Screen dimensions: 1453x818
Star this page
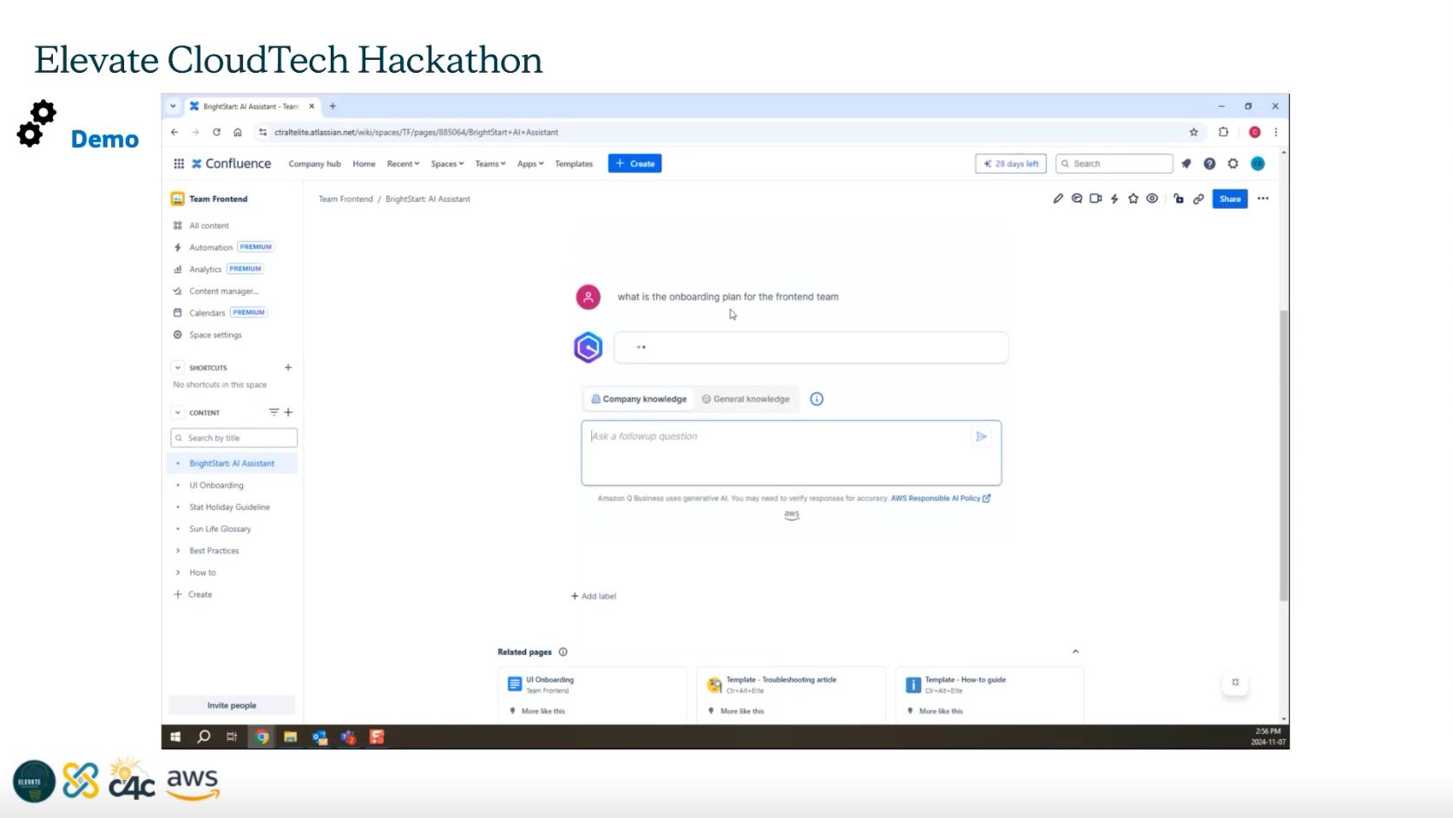[x=1133, y=199]
